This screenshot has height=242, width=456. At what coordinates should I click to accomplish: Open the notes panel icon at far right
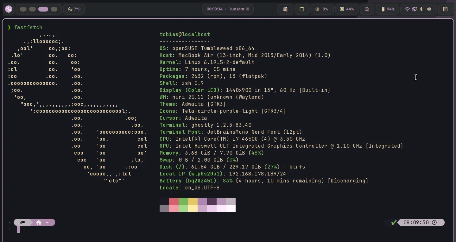445,9
